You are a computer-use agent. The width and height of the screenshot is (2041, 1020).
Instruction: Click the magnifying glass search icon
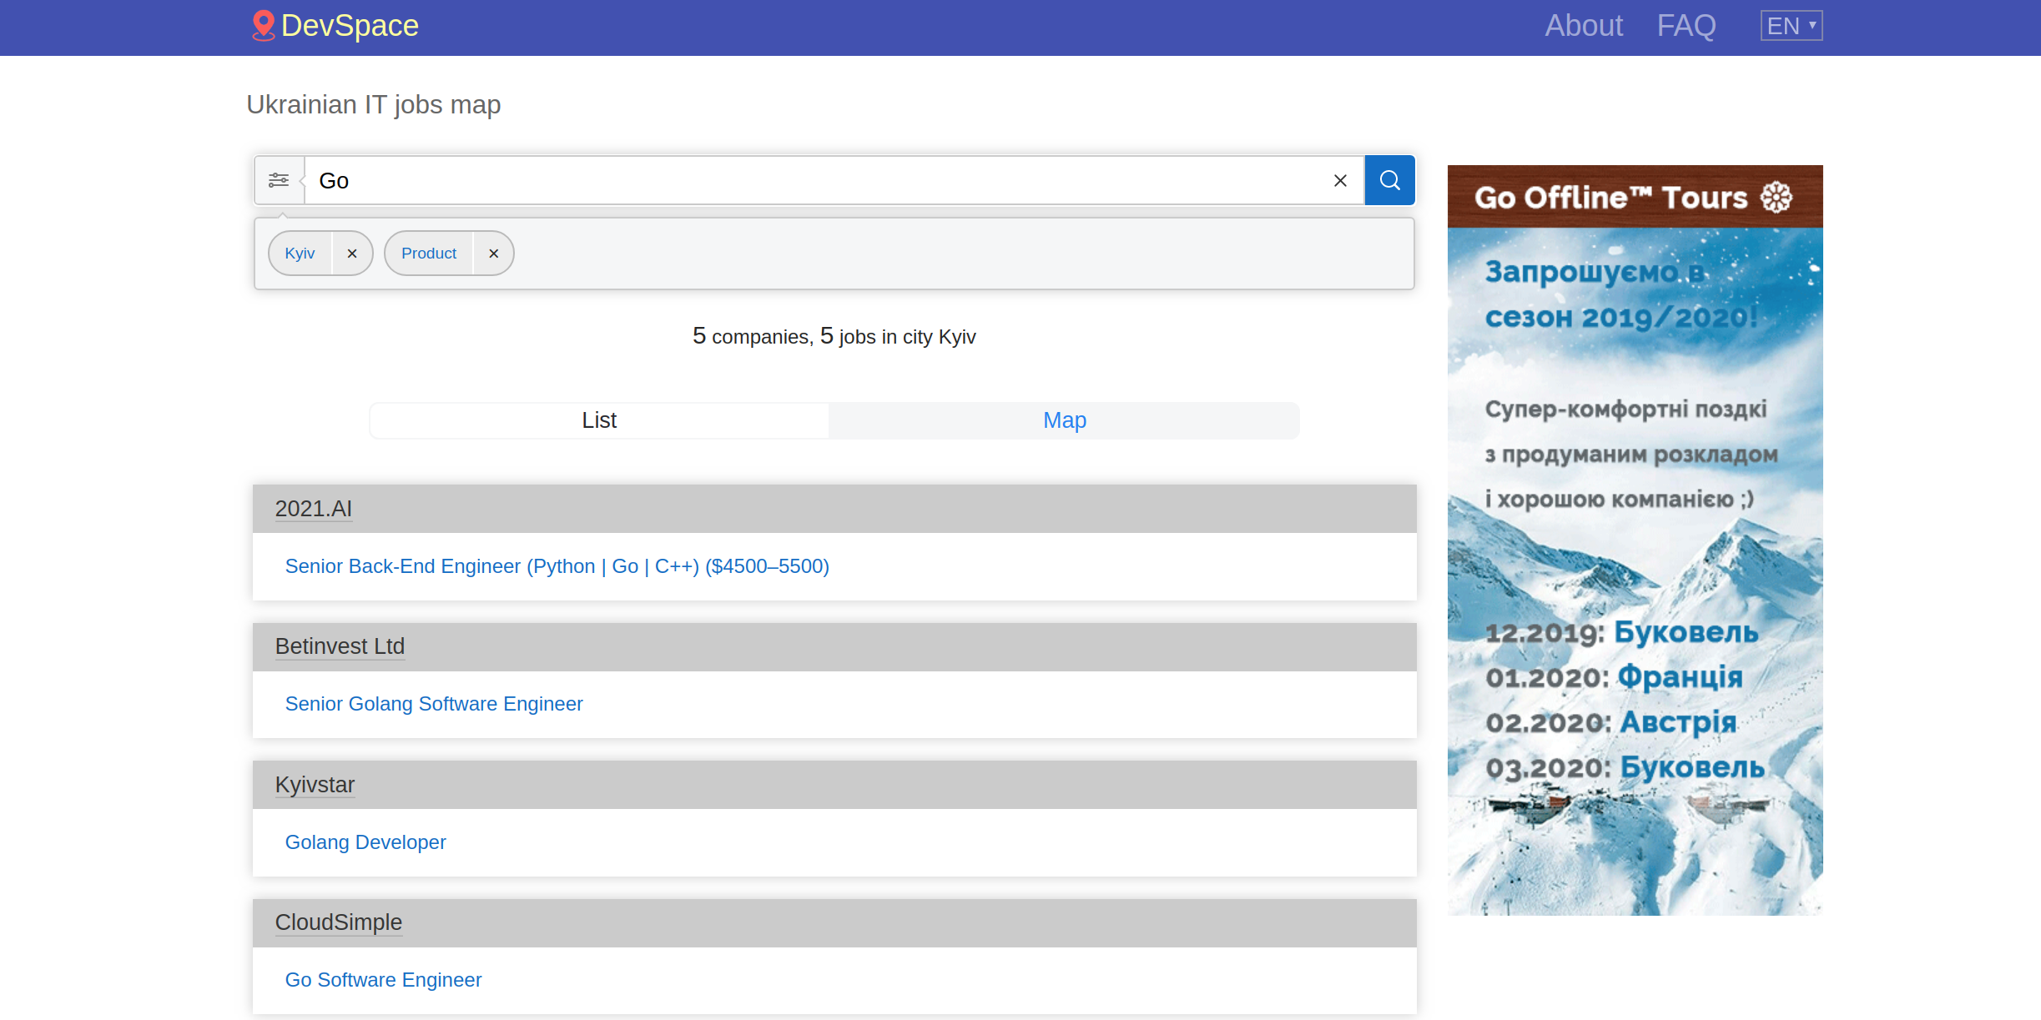pos(1388,180)
